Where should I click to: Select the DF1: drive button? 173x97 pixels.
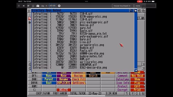[x=35, y=76]
